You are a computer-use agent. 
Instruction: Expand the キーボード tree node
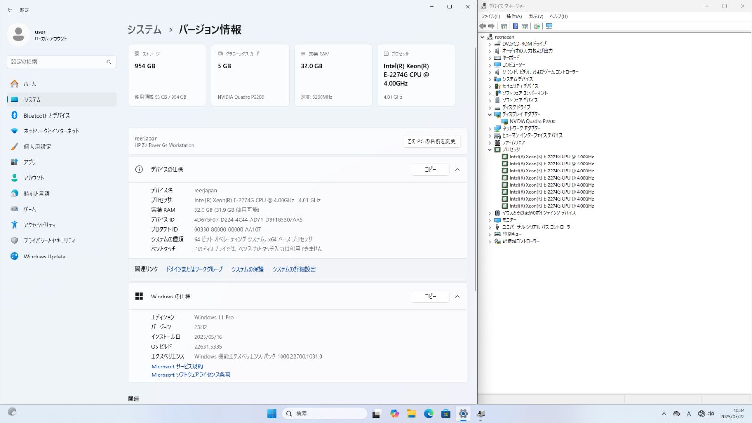click(490, 58)
